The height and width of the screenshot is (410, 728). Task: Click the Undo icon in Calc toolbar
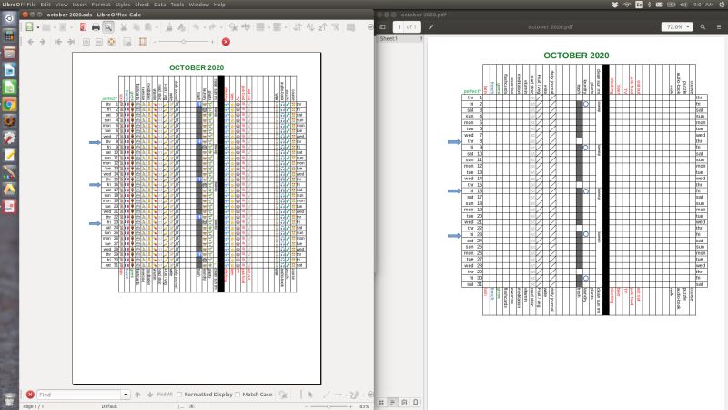[x=196, y=27]
